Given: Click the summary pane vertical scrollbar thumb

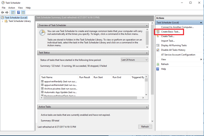Looking at the screenshot, I should (x=152, y=60).
